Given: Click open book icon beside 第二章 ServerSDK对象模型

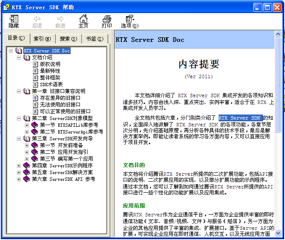Looking at the screenshot, I should tap(27, 118).
